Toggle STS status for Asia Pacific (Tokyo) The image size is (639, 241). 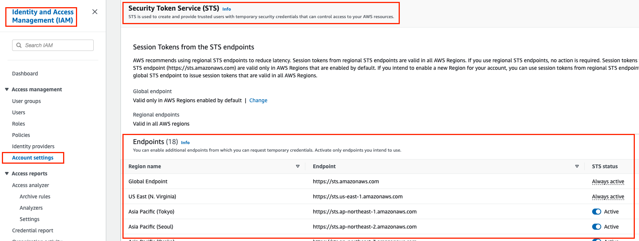(597, 212)
